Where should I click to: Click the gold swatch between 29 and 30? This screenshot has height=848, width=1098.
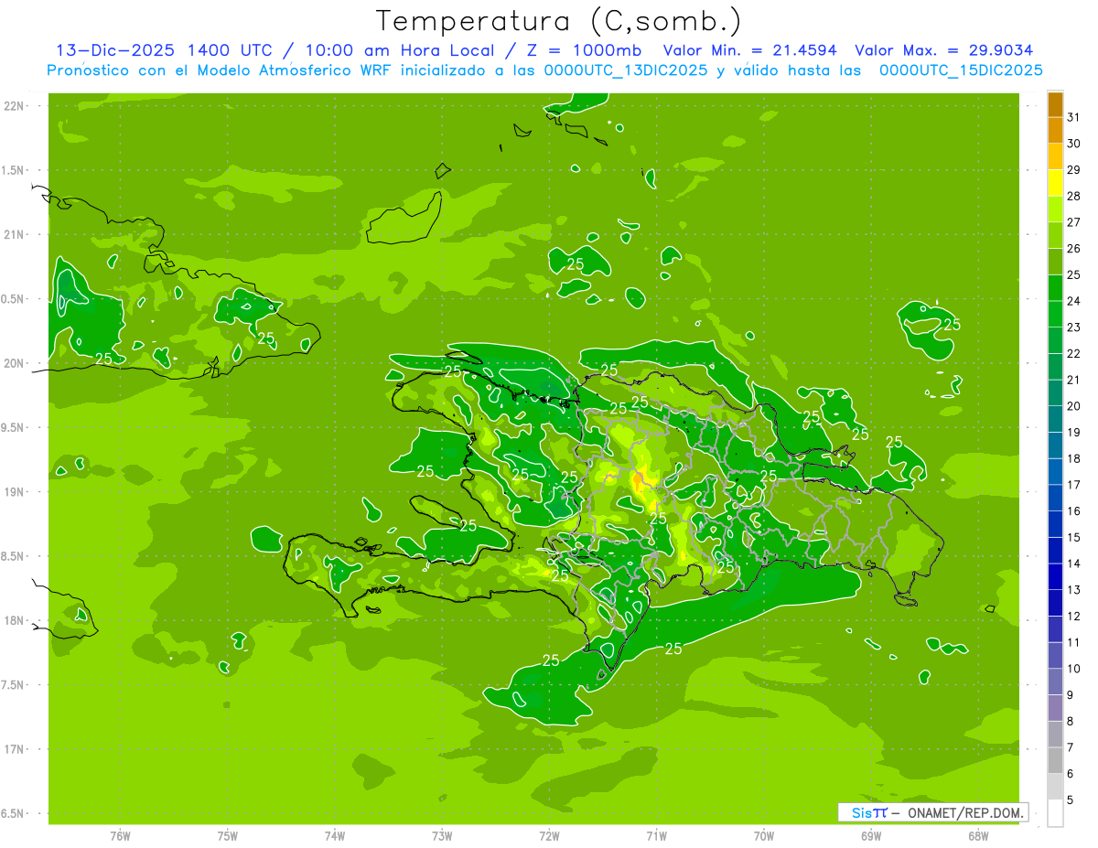1055,156
